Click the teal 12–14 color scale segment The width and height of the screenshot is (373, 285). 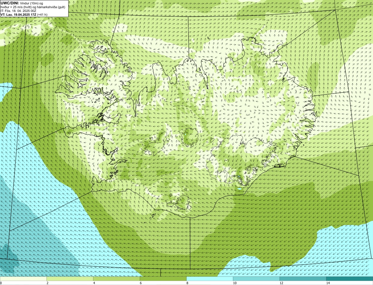point(303,279)
